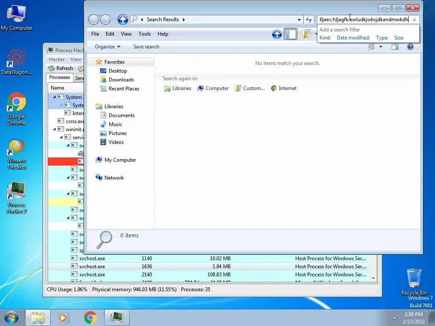Click the Up folder button beside address bar
Screen dimensions: 435x326
123,20
